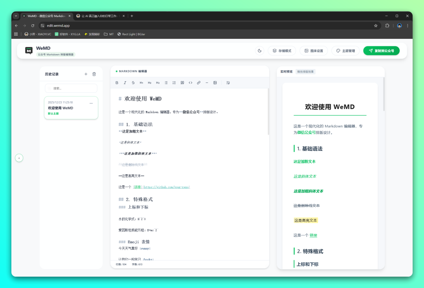Image resolution: width=424 pixels, height=288 pixels.
Task: Apply bold formatting in the Markdown toolbar
Action: click(x=117, y=83)
